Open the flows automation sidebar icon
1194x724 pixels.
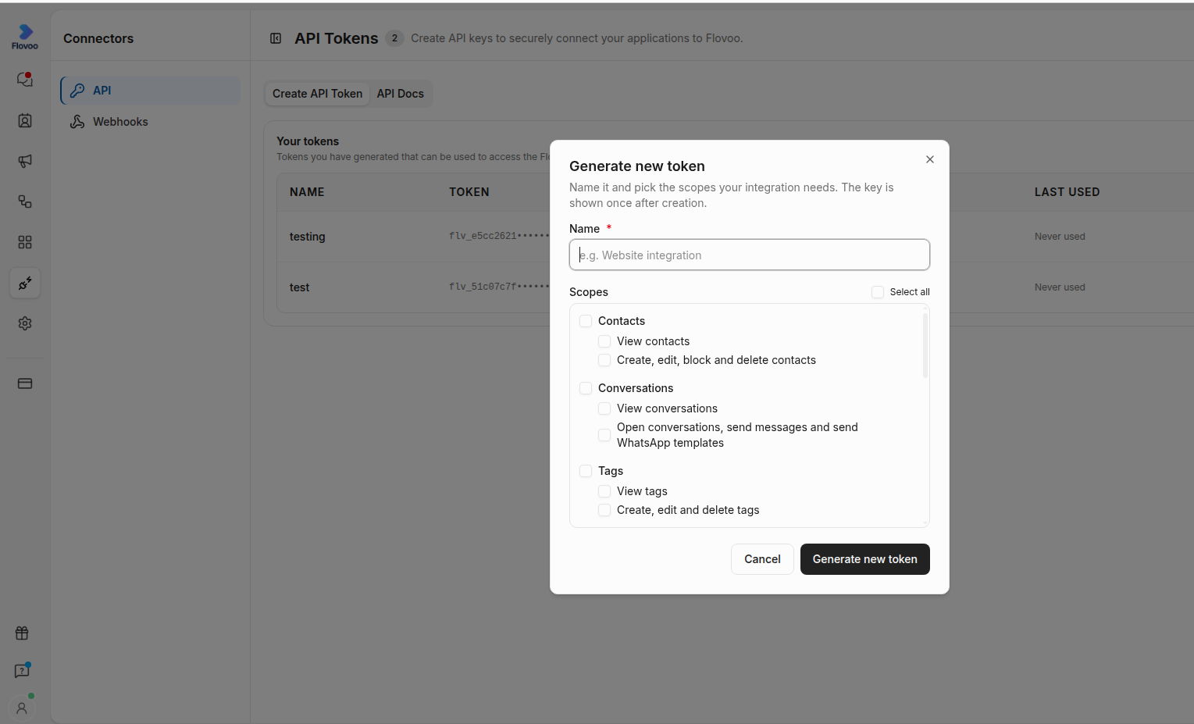[x=25, y=202]
